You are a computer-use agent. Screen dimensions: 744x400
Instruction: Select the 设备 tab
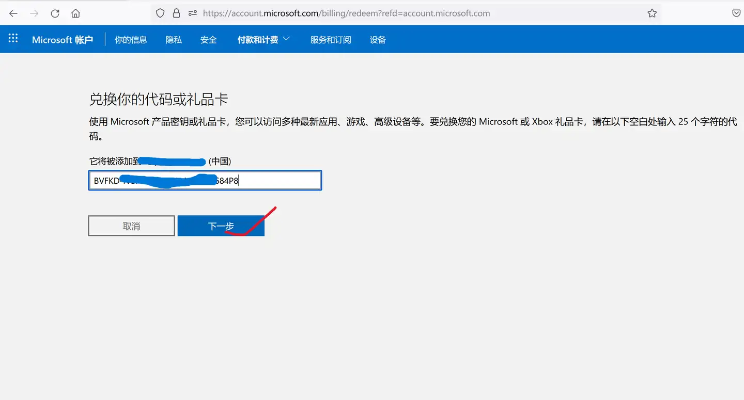pos(378,40)
